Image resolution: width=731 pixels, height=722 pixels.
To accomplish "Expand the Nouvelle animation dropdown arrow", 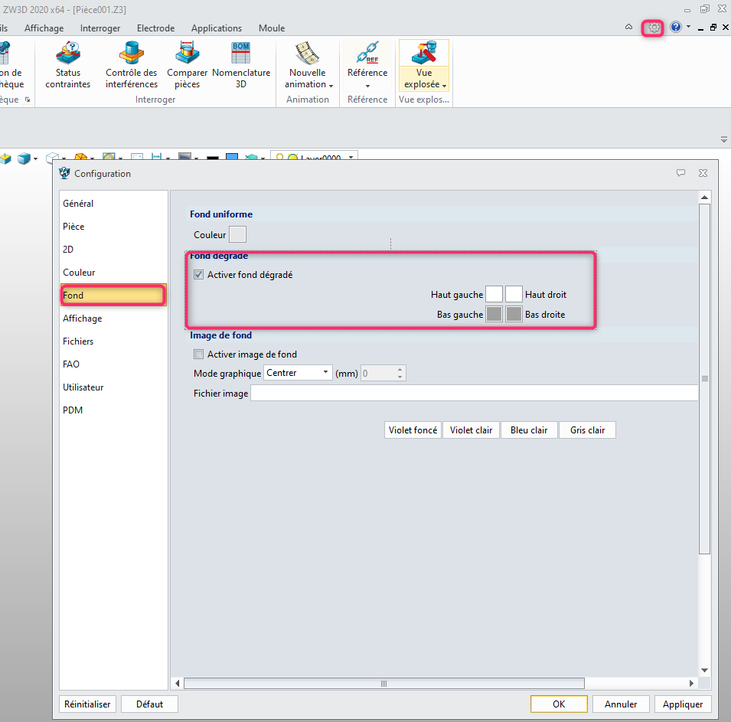I will click(331, 86).
